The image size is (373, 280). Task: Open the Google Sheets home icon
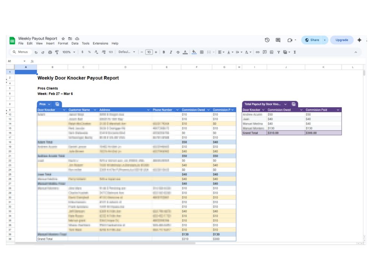[12, 41]
